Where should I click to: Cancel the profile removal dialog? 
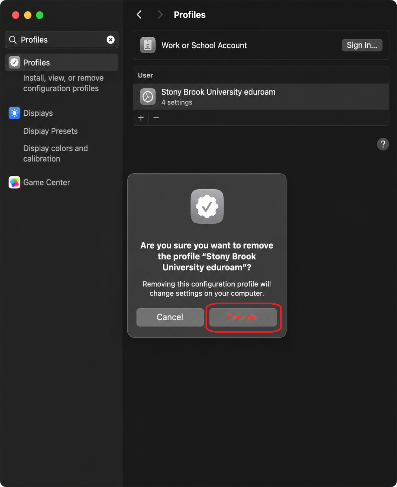pos(170,317)
